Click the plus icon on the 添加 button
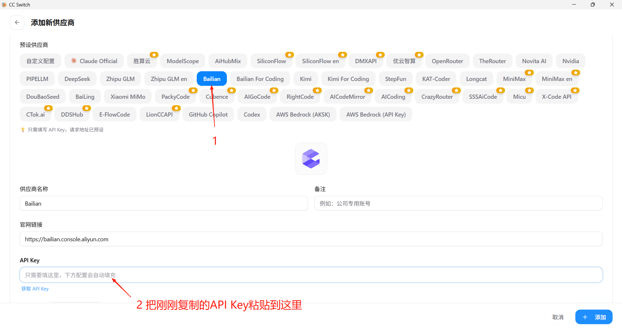 (x=585, y=317)
